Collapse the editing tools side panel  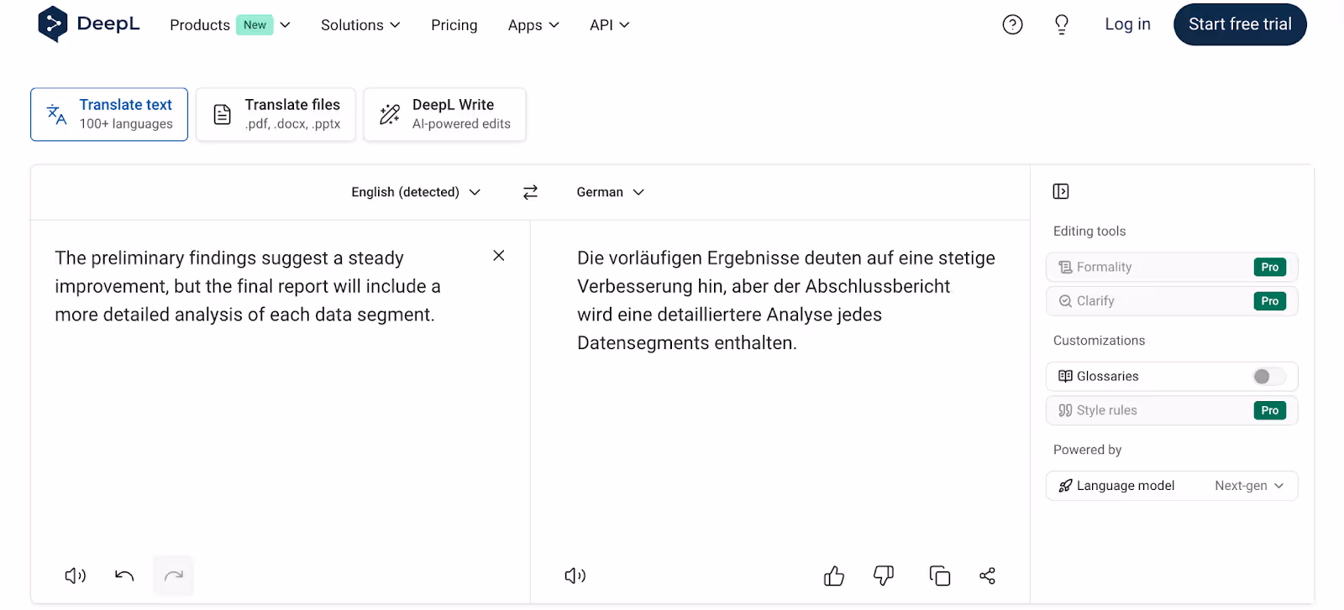pos(1061,191)
